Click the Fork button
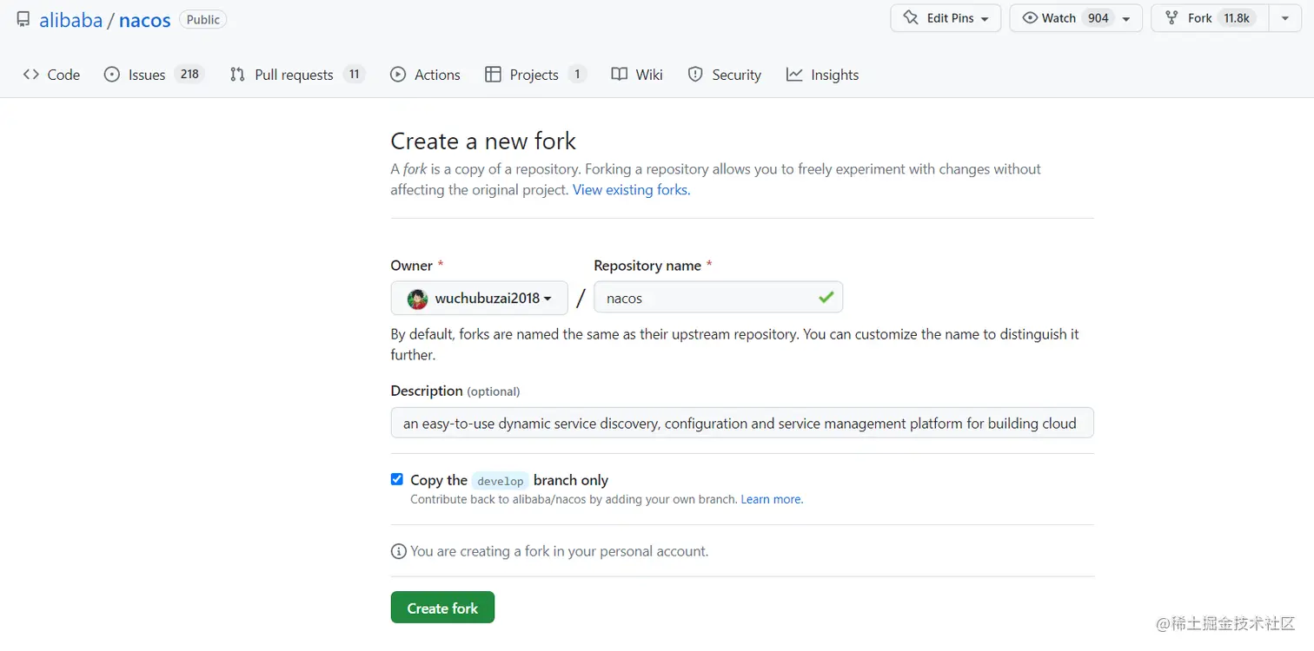The height and width of the screenshot is (651, 1314). (1210, 18)
